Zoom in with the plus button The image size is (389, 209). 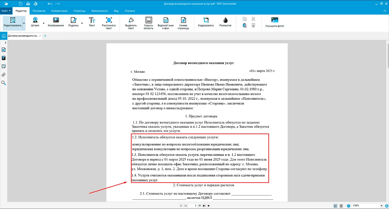pyautogui.click(x=386, y=205)
